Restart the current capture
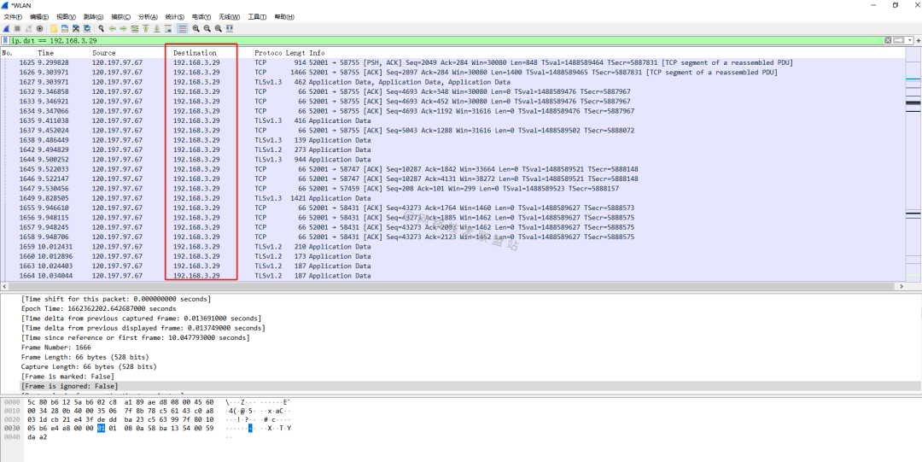922x462 pixels. (28, 28)
